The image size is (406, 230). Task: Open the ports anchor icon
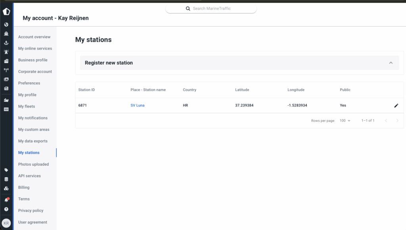6,43
